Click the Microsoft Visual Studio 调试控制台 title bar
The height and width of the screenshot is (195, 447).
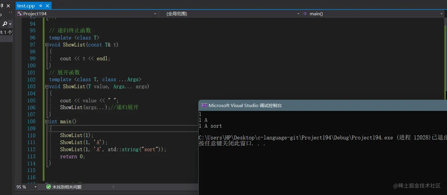coord(323,105)
